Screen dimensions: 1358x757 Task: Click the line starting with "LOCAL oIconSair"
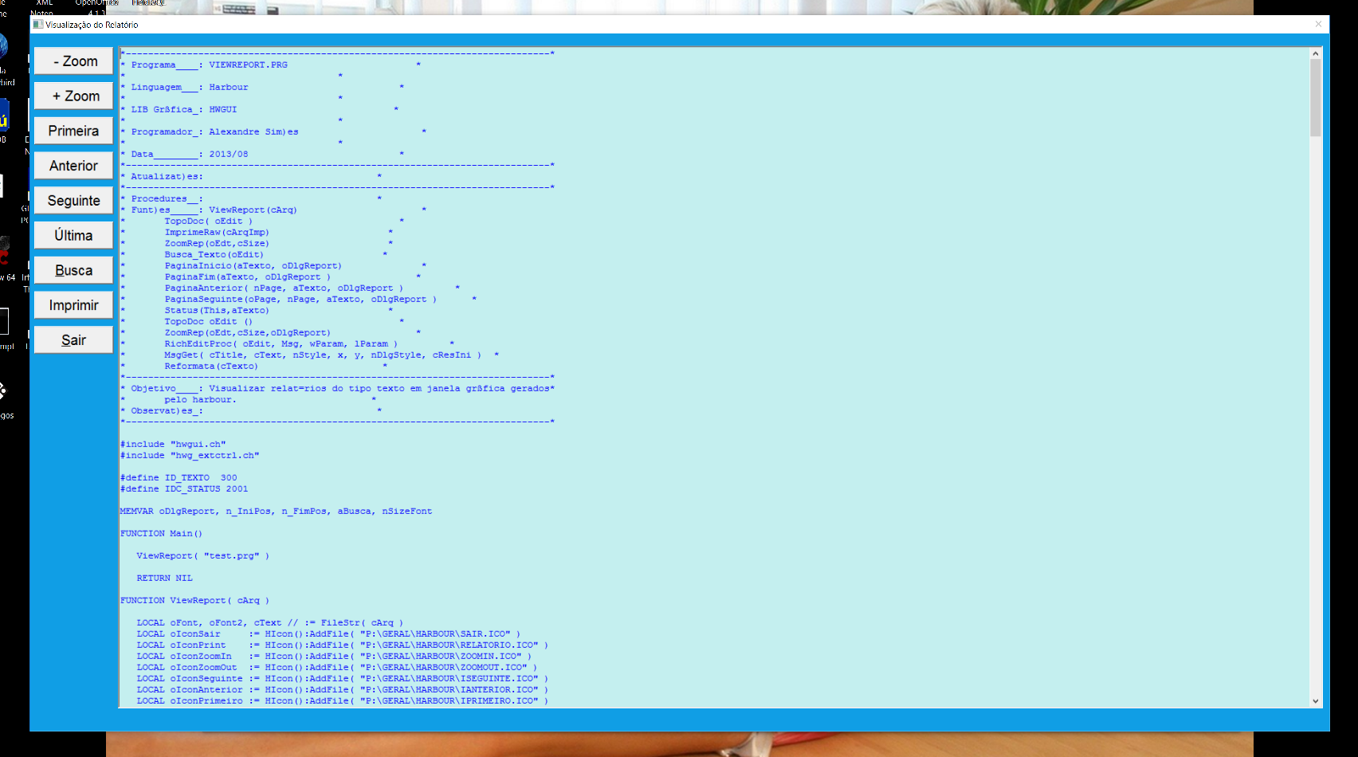[x=328, y=634]
